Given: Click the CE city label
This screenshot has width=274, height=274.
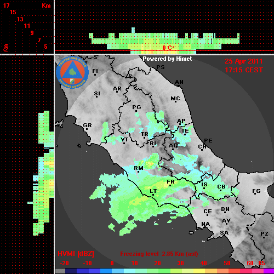Looking at the screenshot, I should (208, 212).
